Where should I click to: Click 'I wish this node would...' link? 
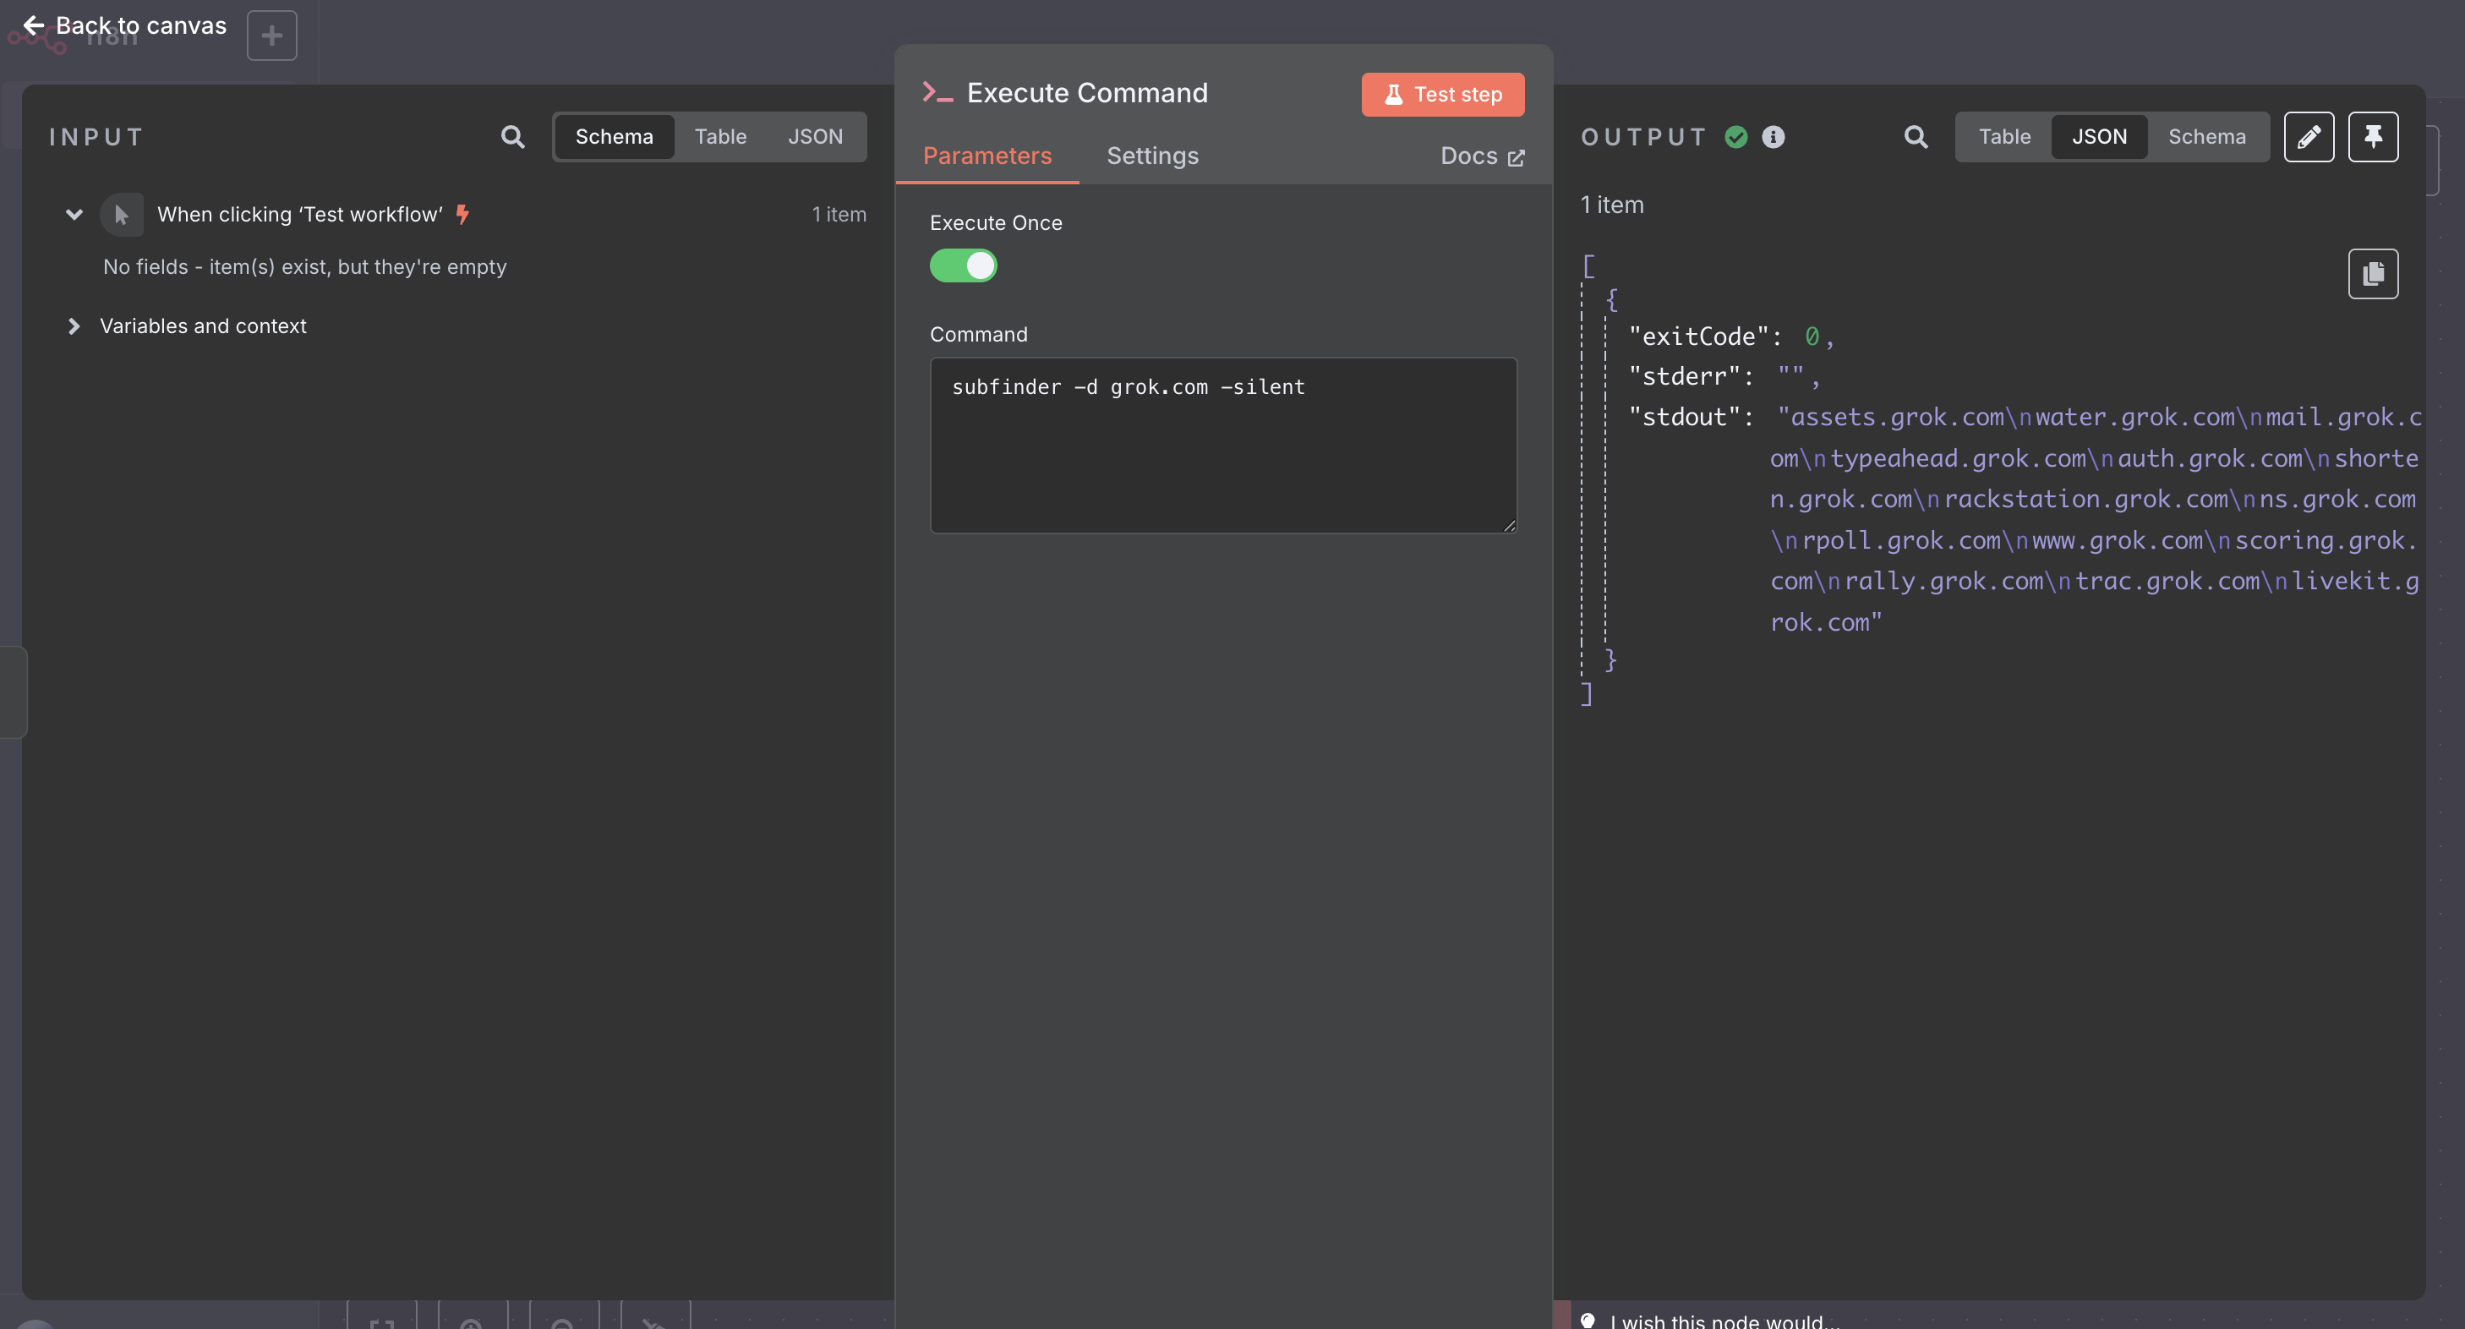coord(1724,1321)
